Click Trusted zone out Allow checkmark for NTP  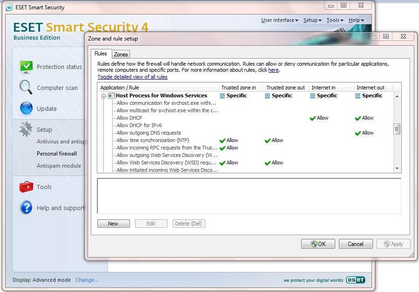coord(268,141)
